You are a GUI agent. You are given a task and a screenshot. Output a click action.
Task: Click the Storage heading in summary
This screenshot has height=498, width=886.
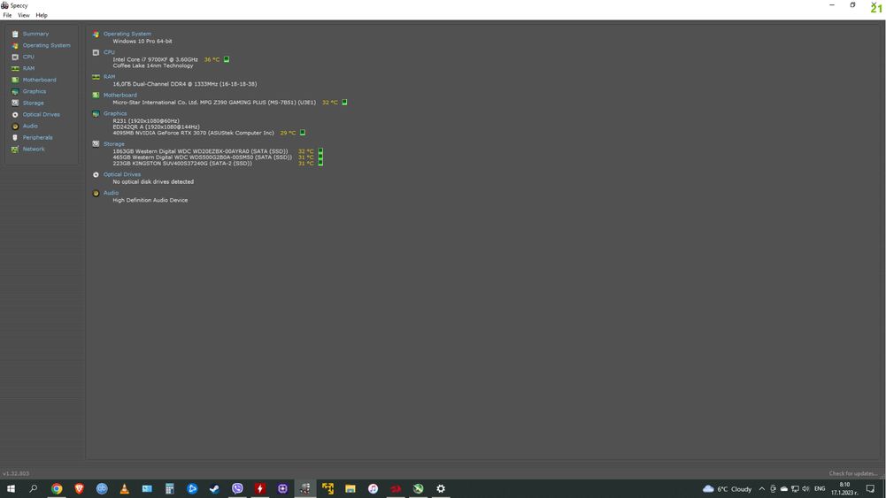113,144
